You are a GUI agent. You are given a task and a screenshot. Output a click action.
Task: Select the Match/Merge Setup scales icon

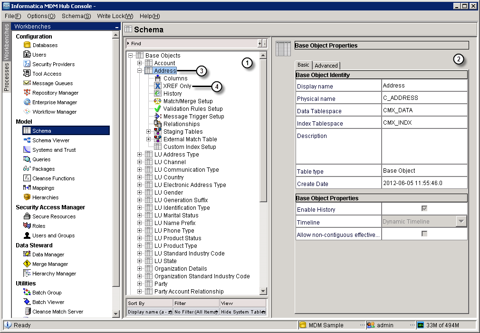click(158, 101)
